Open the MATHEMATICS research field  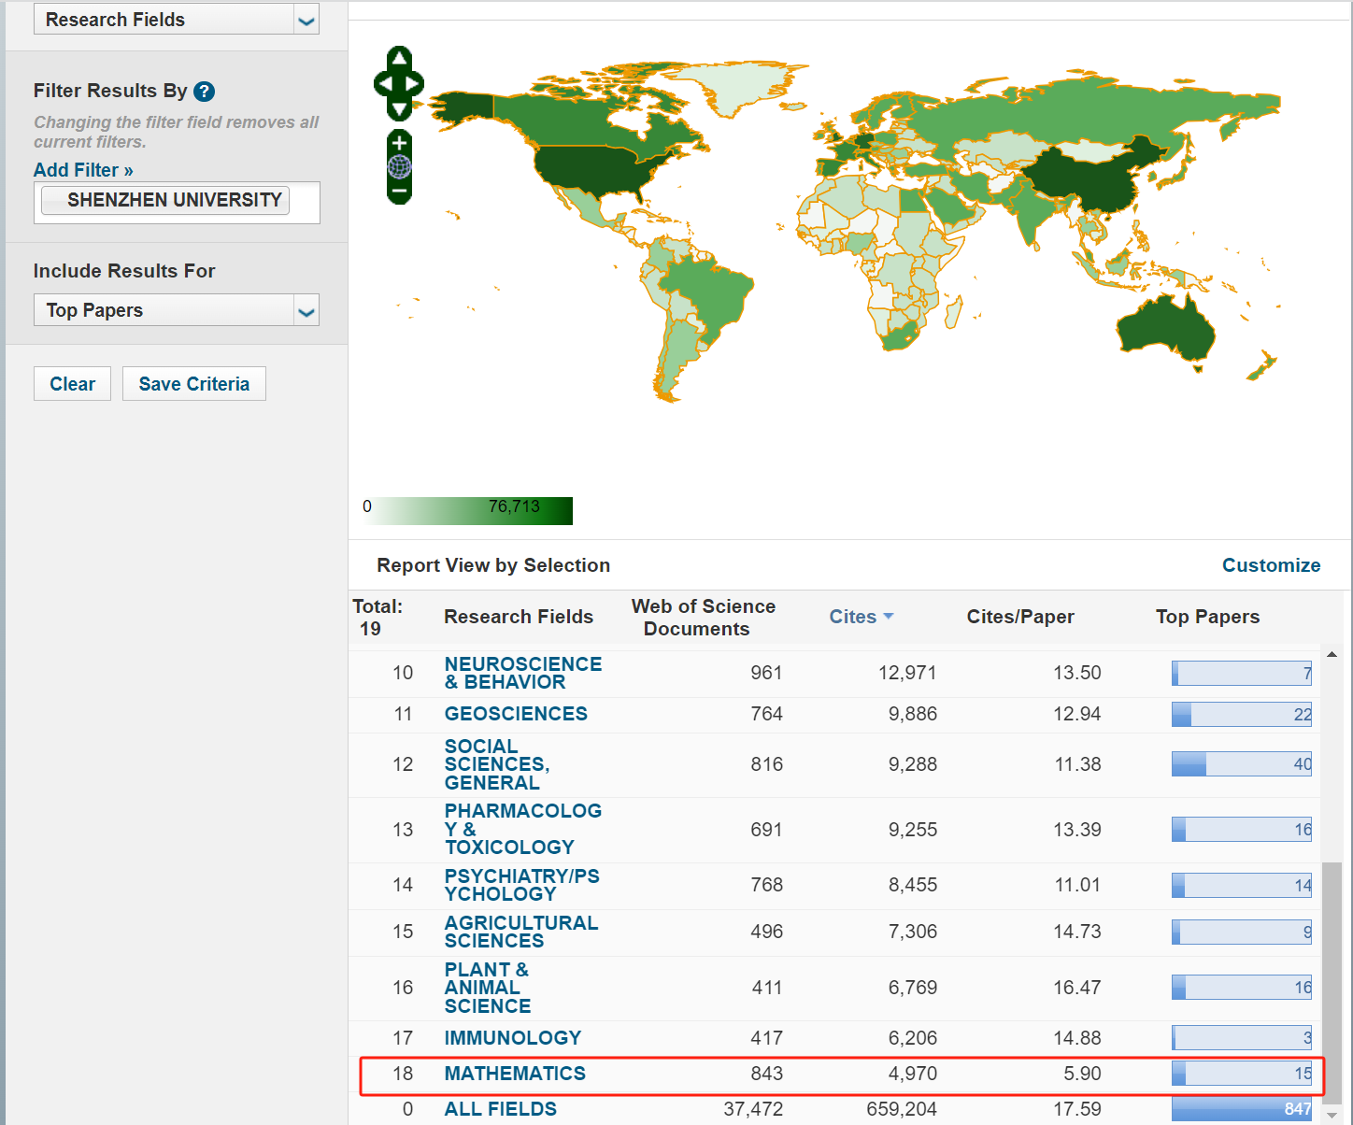[x=515, y=1073]
